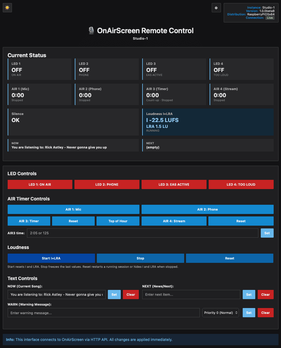The height and width of the screenshot is (348, 281).
Task: Click the AIR 4 (Stream) status card
Action: (241, 94)
